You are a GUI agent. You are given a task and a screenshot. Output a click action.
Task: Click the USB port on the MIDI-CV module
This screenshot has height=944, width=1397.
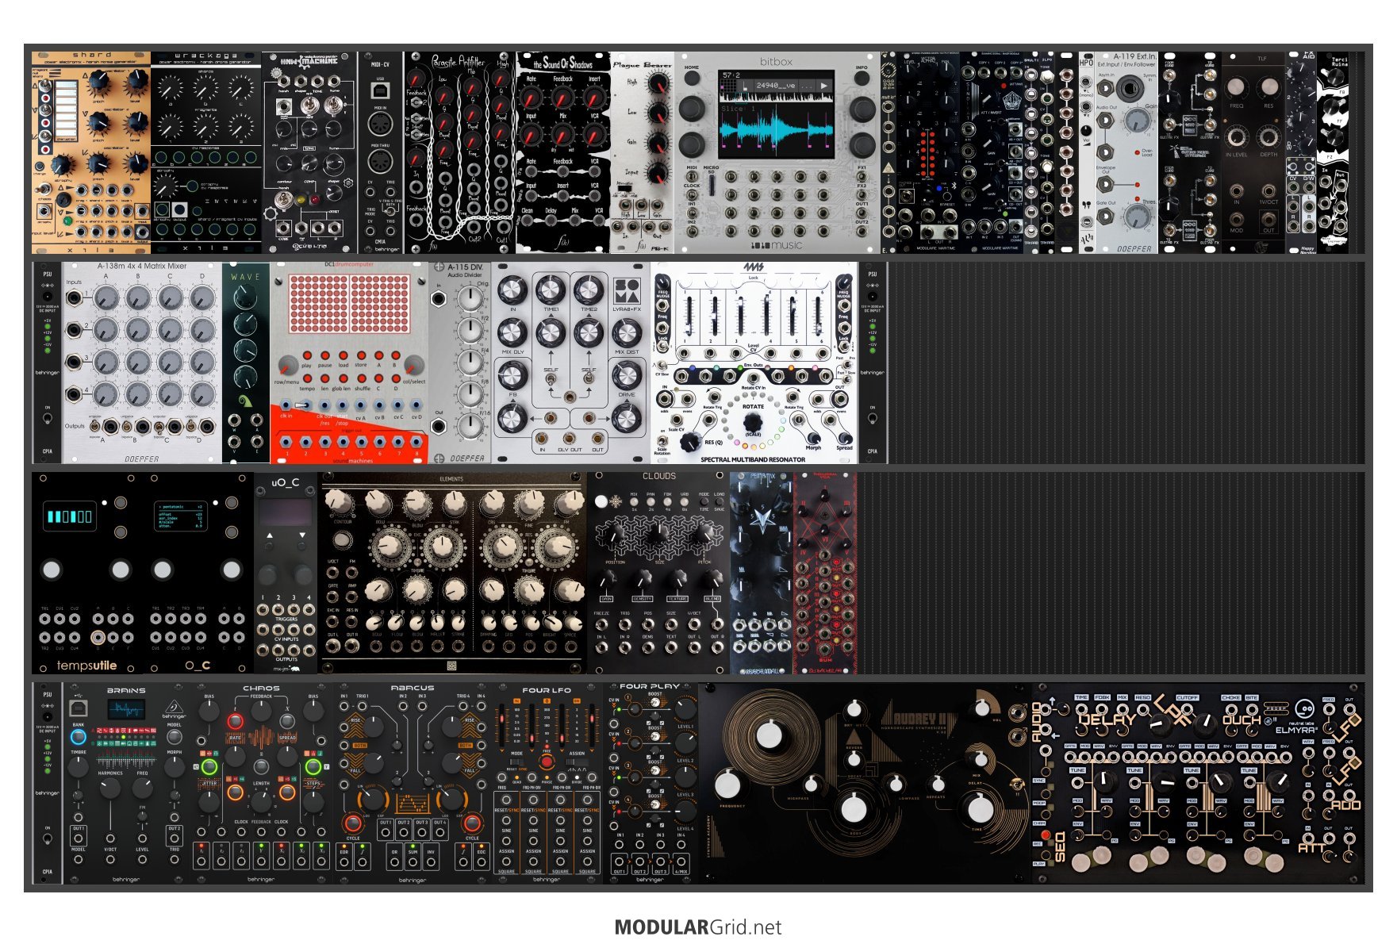tap(380, 90)
